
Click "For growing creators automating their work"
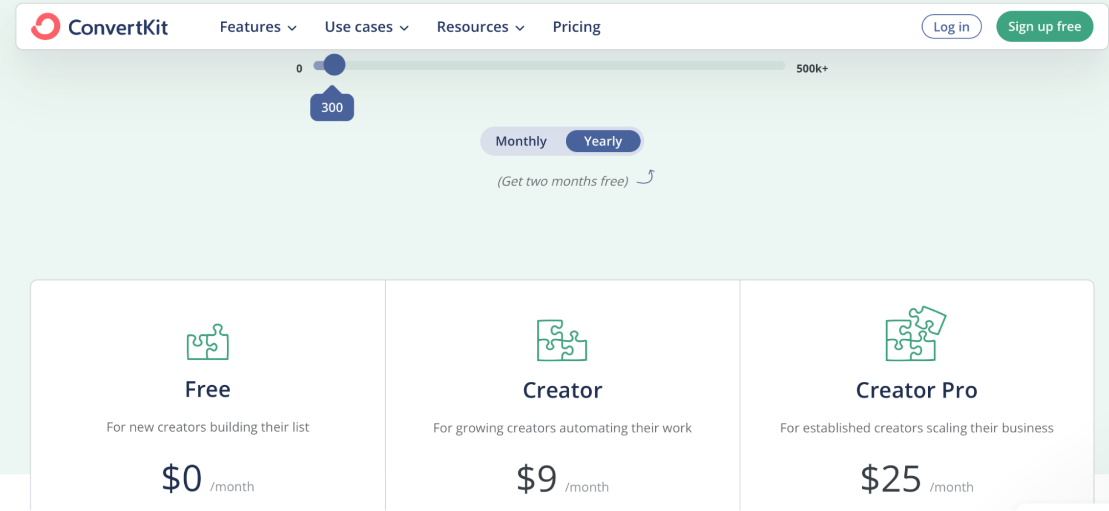(563, 428)
